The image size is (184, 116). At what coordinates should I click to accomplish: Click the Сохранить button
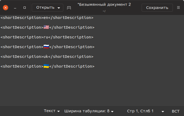[x=157, y=8]
